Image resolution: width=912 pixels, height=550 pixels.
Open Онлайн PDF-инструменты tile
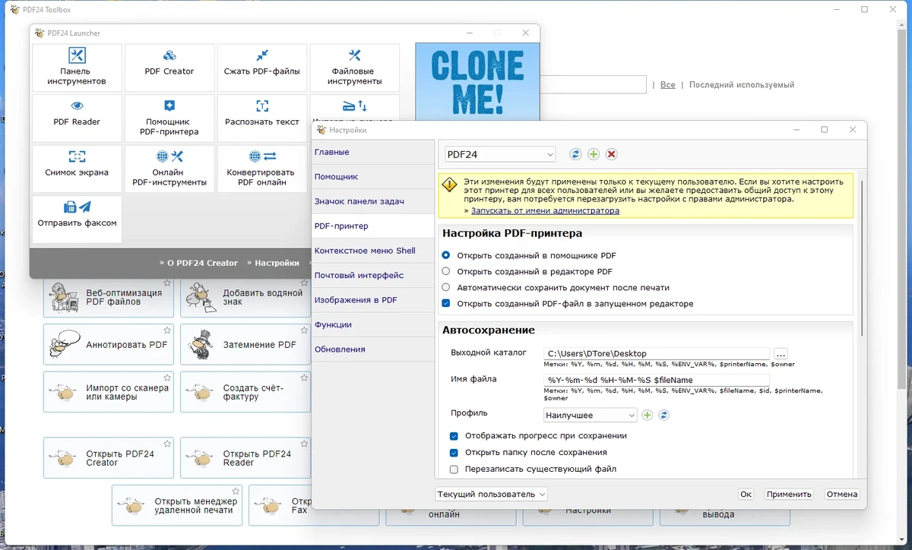[x=169, y=169]
